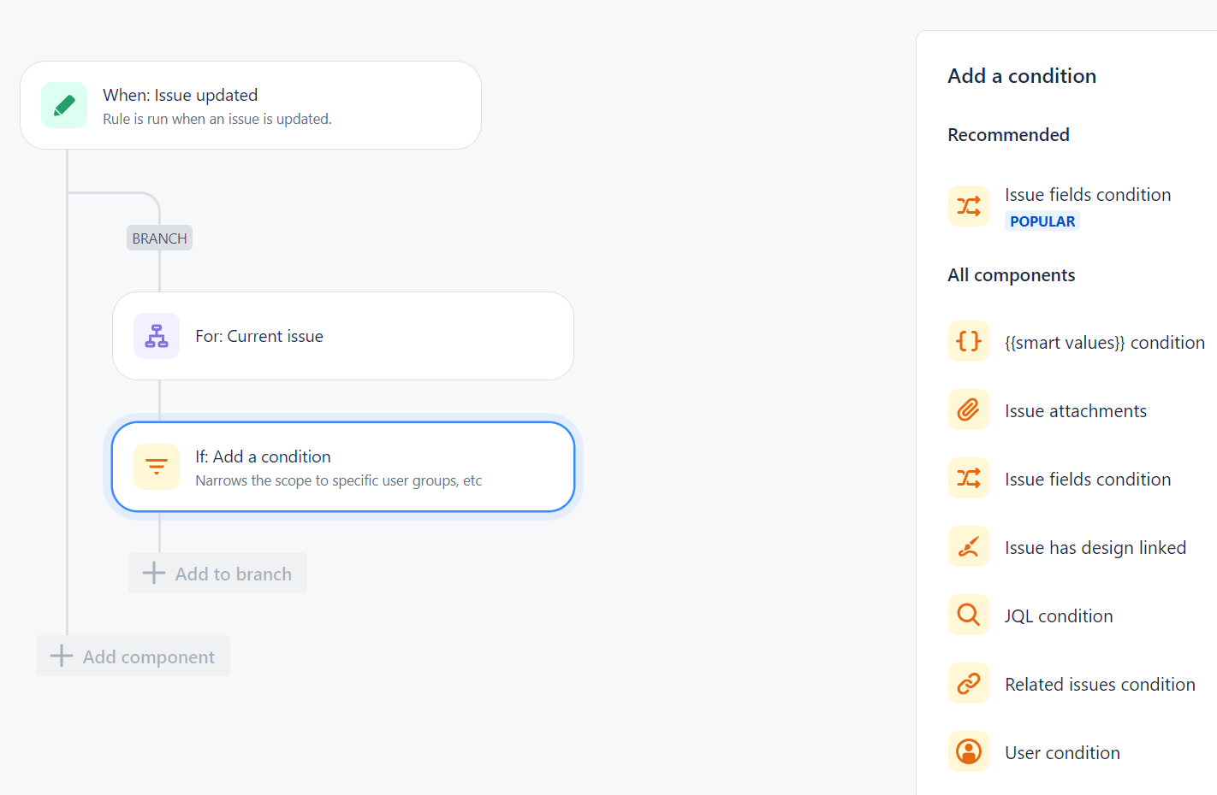Open the User condition component
The width and height of the screenshot is (1217, 795).
(1062, 751)
